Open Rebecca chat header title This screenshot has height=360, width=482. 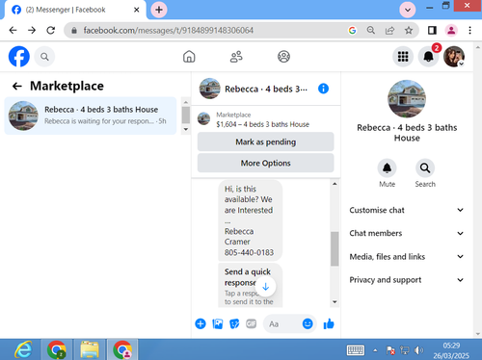pyautogui.click(x=266, y=89)
